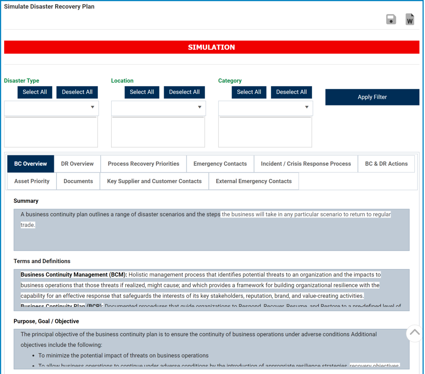425x374 pixels.
Task: Open the BC & DR Actions tab
Action: point(386,164)
